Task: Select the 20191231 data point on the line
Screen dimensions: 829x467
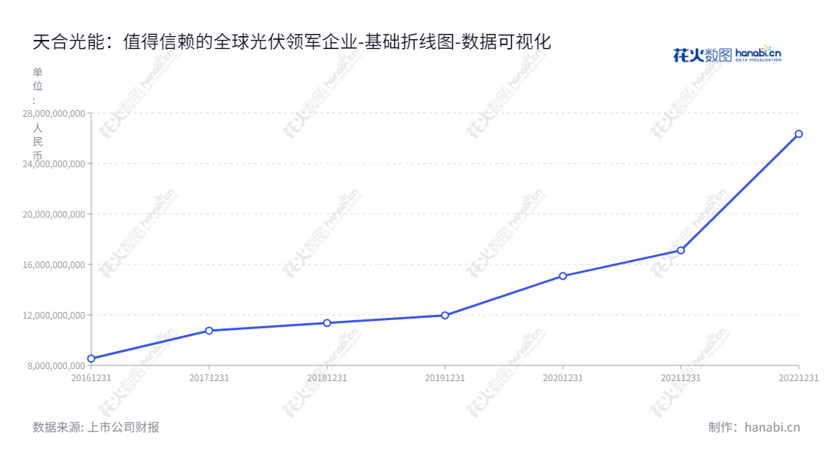Action: pyautogui.click(x=445, y=316)
